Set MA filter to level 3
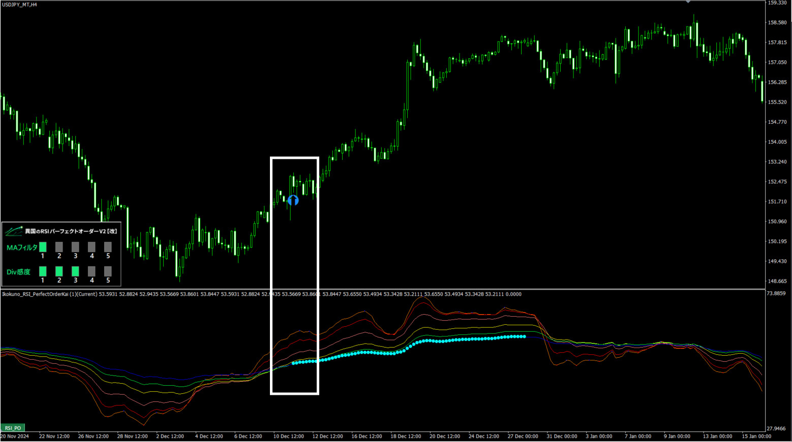This screenshot has width=792, height=442. click(75, 247)
